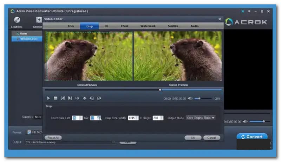Rotate the video clockwise
This screenshot has height=162, width=281.
(99, 98)
